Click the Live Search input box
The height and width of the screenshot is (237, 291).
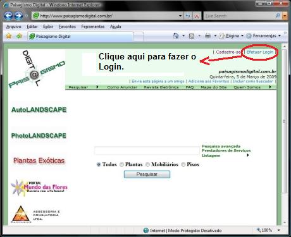click(238, 16)
